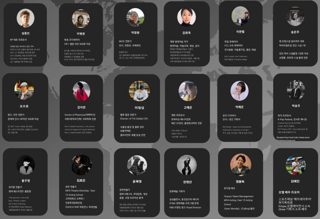The width and height of the screenshot is (320, 219).
Task: Click the name 박승우
Action: (x=296, y=106)
